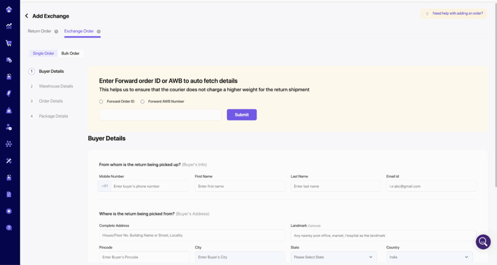Open Home from the sidebar
Screen dimensions: 497x265
9,9
